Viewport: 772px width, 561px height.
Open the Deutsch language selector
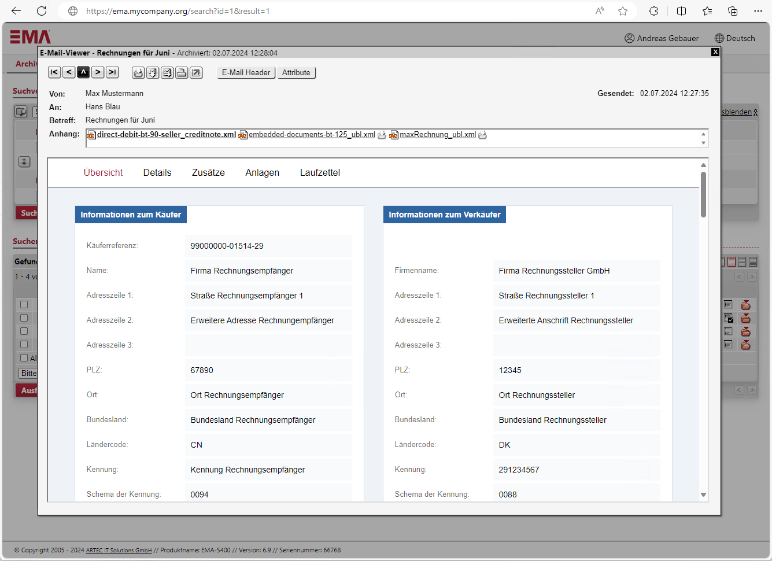coord(734,38)
